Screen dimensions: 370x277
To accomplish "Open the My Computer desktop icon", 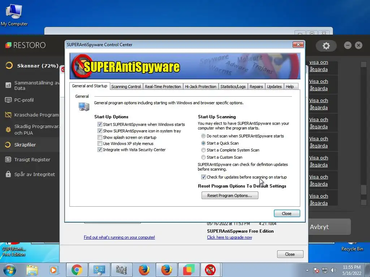I will (14, 14).
